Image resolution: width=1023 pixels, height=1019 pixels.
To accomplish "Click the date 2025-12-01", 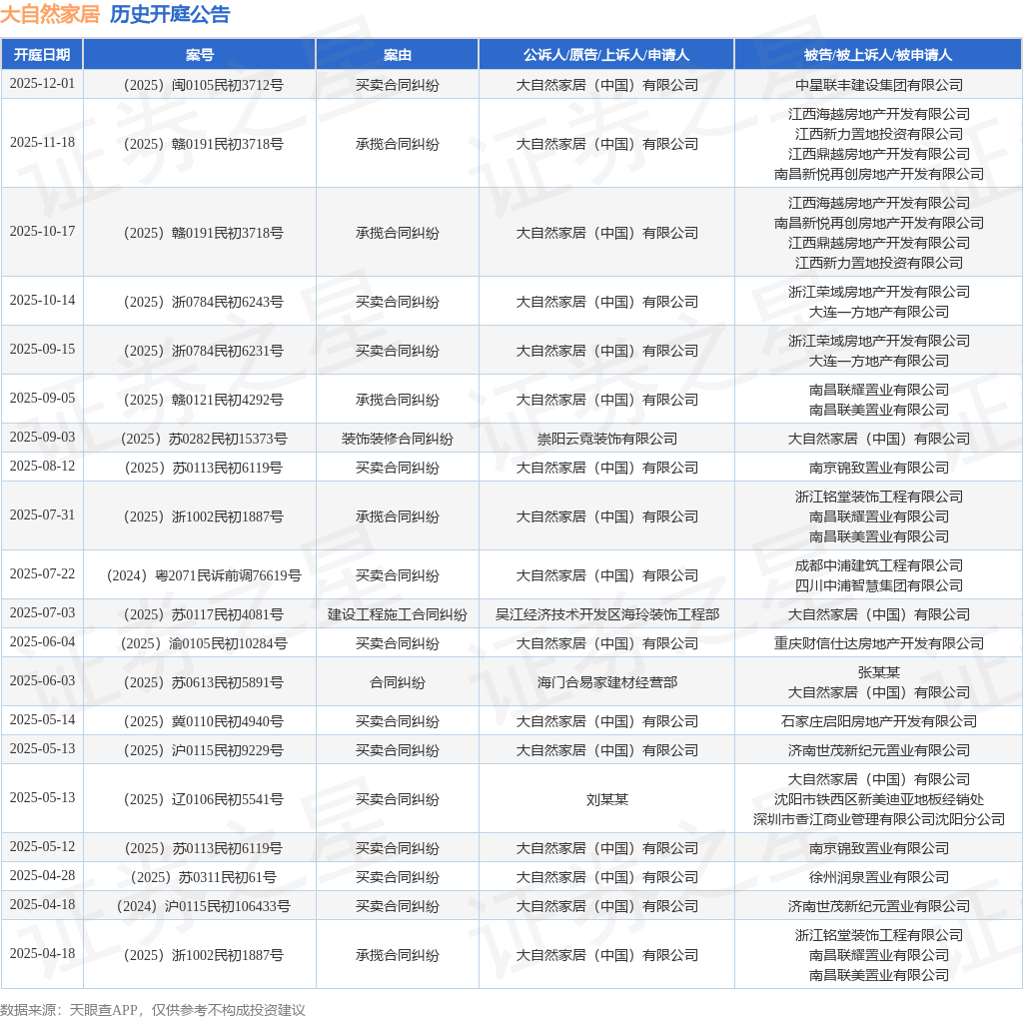I will click(42, 84).
